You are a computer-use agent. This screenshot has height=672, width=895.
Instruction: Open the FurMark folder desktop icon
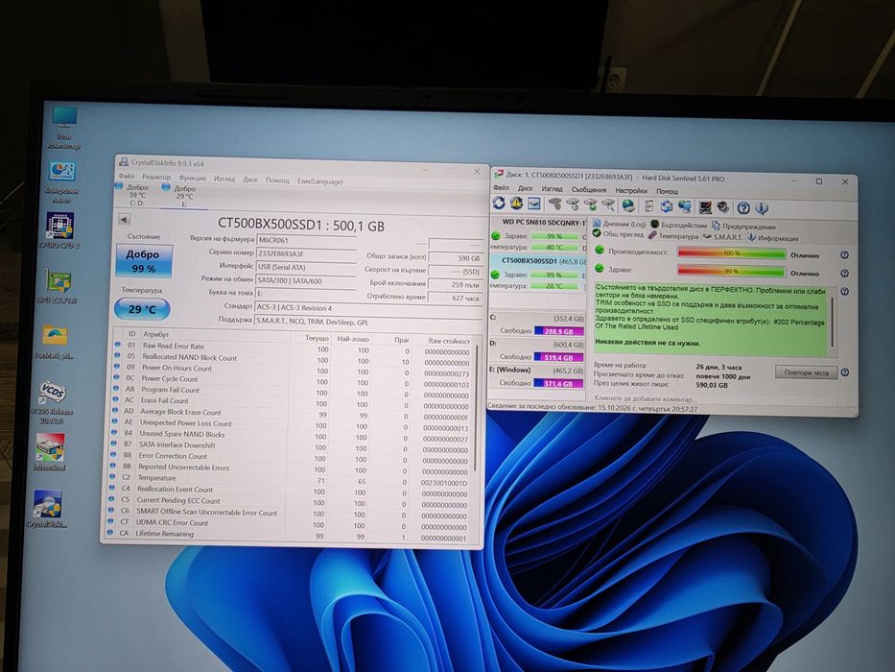pos(55,342)
